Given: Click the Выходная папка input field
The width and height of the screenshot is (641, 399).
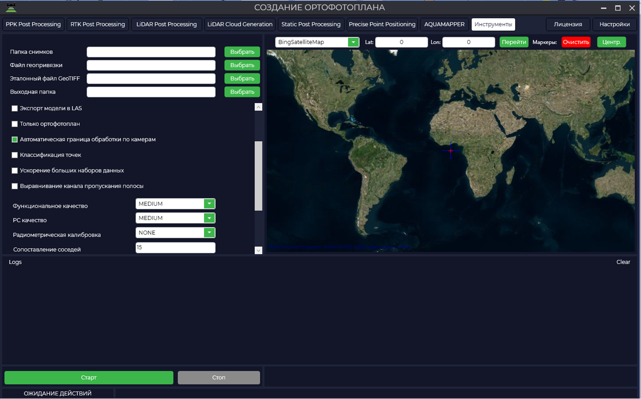Looking at the screenshot, I should click(x=151, y=92).
